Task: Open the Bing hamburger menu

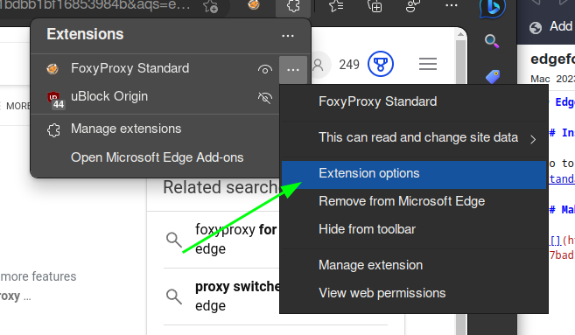Action: click(x=428, y=64)
